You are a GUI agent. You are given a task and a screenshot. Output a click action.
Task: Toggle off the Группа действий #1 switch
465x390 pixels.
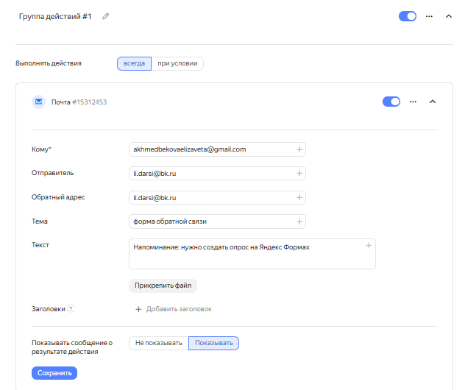pyautogui.click(x=408, y=16)
